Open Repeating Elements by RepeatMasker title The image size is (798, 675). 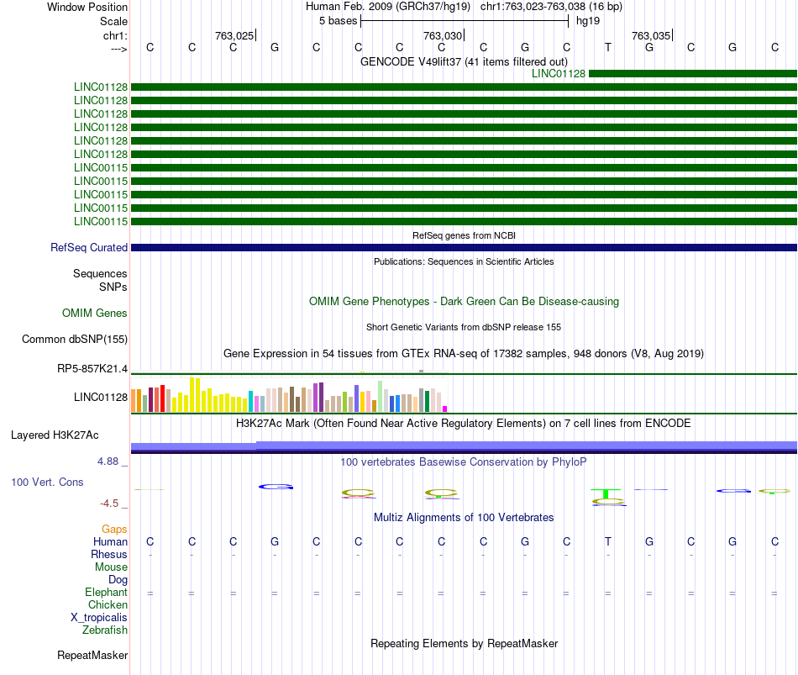tap(464, 643)
